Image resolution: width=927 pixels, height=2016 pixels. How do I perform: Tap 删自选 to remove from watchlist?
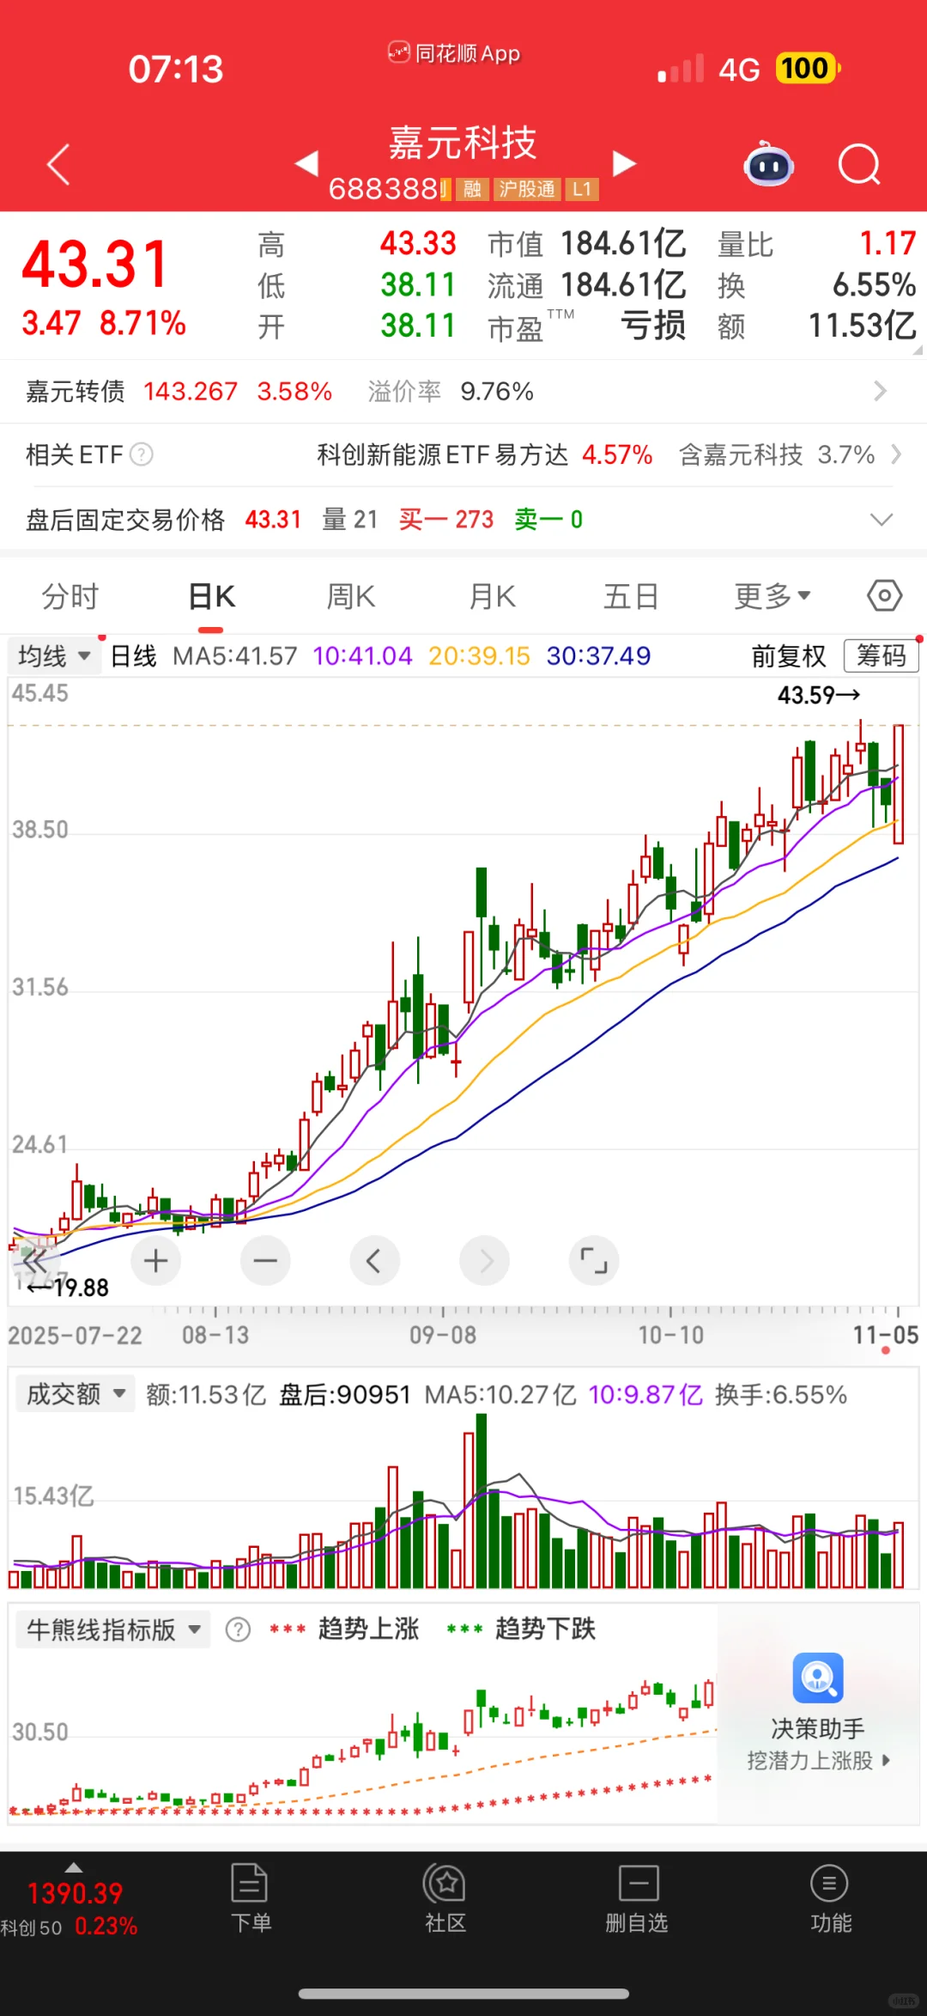(638, 1898)
